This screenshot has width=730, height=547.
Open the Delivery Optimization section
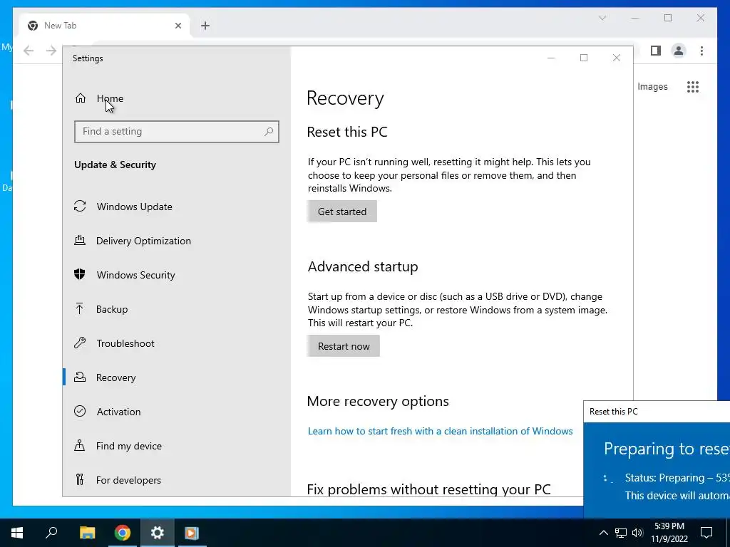pos(143,241)
